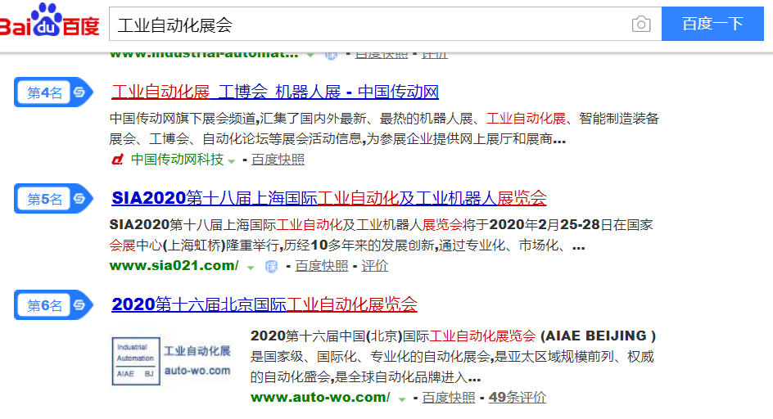Expand dropdown arrow beside www.auto-wo.com
Image resolution: width=773 pixels, height=419 pixels.
pyautogui.click(x=402, y=399)
